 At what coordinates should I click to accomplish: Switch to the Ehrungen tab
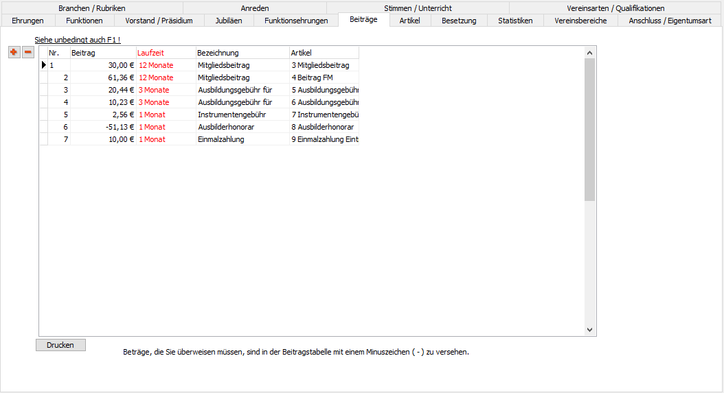27,21
